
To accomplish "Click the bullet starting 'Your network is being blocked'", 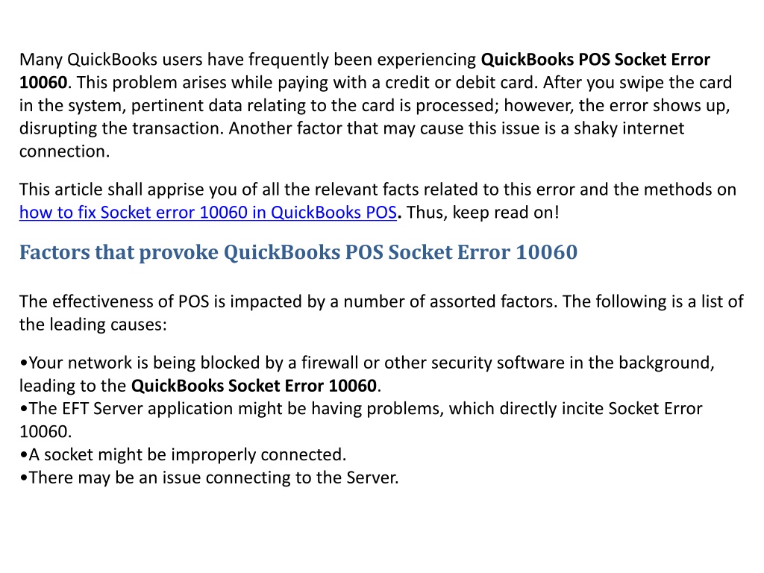I will tap(367, 374).
